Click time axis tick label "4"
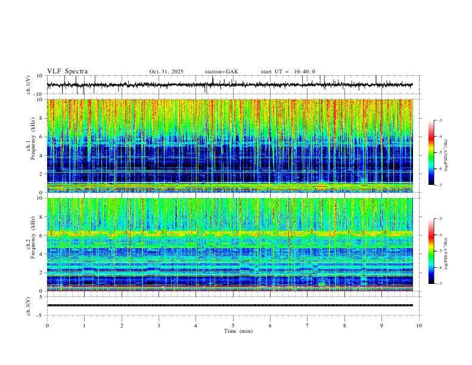This screenshot has height=365, width=472. 195,326
